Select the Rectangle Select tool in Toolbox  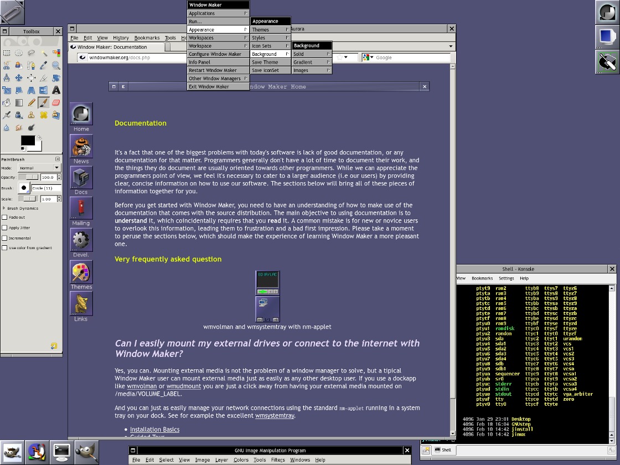point(7,53)
